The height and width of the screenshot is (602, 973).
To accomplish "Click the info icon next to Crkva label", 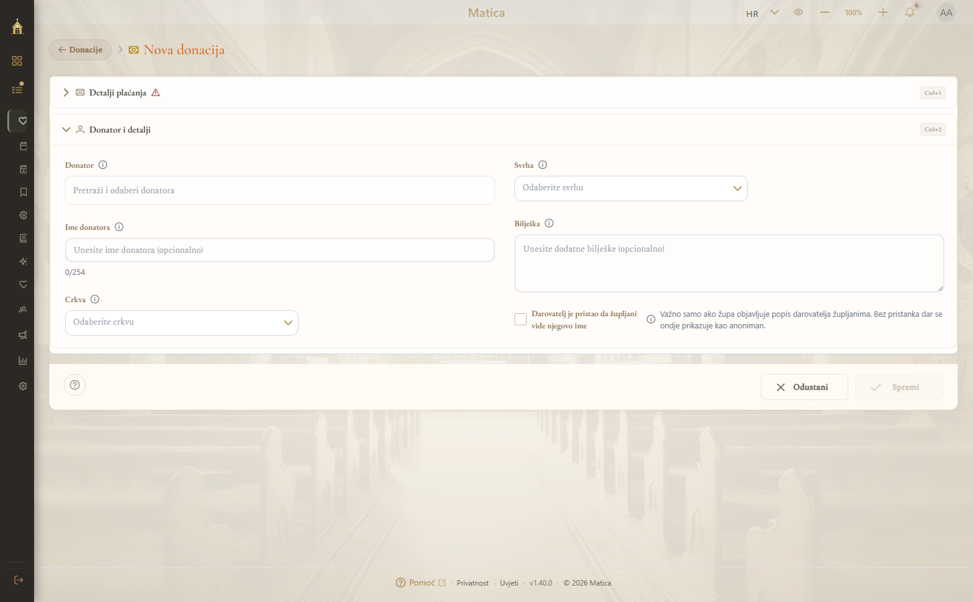I will coord(95,299).
